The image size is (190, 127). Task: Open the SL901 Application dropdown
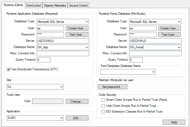coord(61,118)
